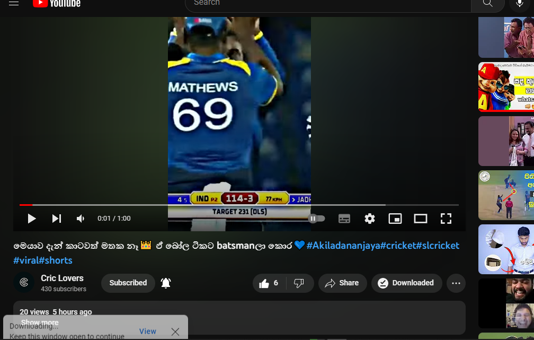
Task: Open Cric Lovers channel name link
Action: pyautogui.click(x=62, y=278)
